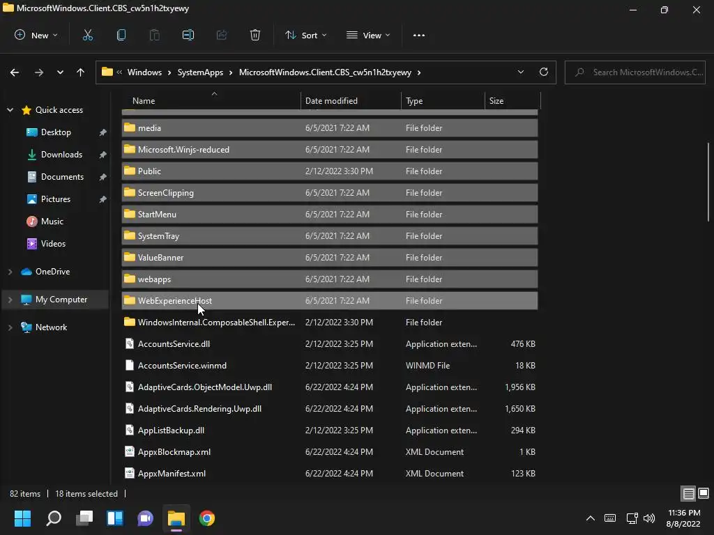
Task: Click the volume speaker tray icon
Action: pyautogui.click(x=649, y=518)
